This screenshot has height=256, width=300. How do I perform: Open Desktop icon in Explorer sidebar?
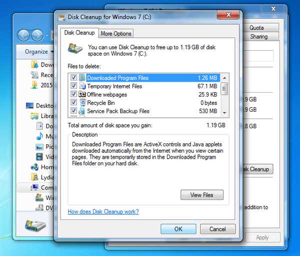click(29, 106)
